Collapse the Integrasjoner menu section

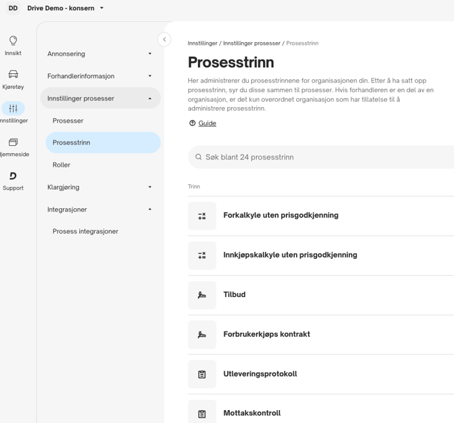click(100, 209)
